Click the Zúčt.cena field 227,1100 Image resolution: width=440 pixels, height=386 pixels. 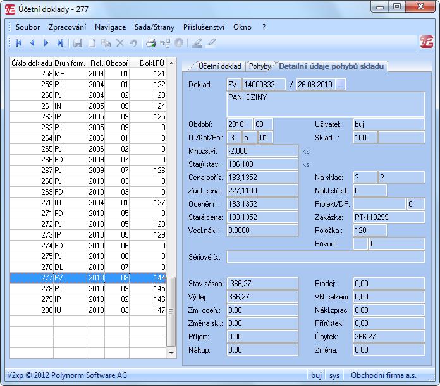pyautogui.click(x=262, y=191)
